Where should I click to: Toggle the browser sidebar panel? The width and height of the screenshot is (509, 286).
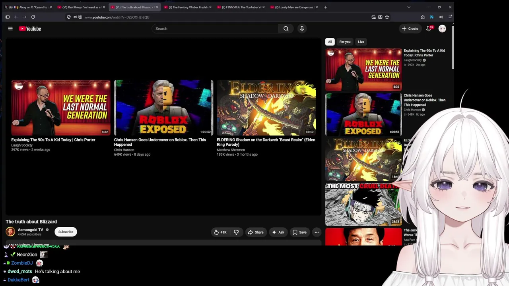[x=7, y=17]
